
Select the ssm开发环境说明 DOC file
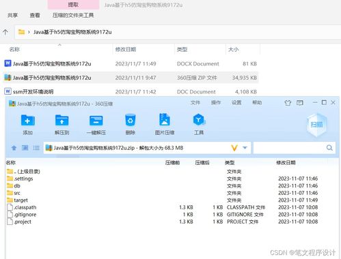click(x=131, y=92)
